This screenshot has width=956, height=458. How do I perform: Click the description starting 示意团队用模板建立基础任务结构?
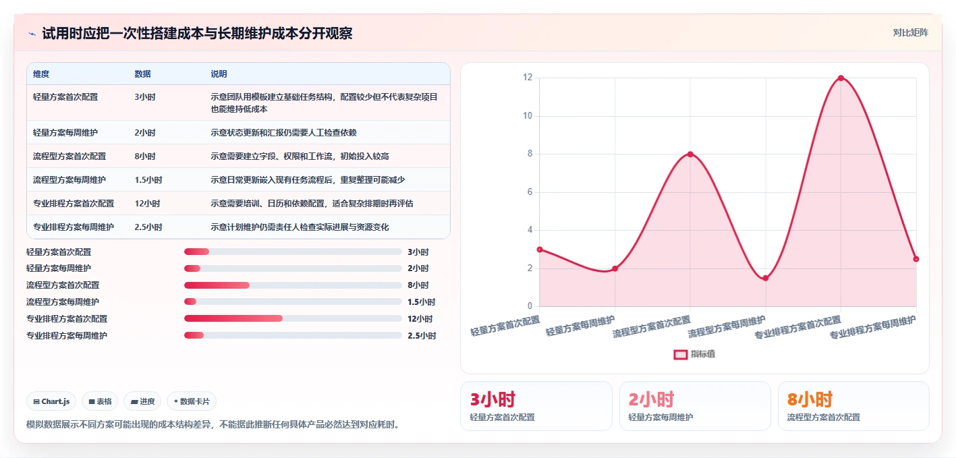(x=324, y=103)
